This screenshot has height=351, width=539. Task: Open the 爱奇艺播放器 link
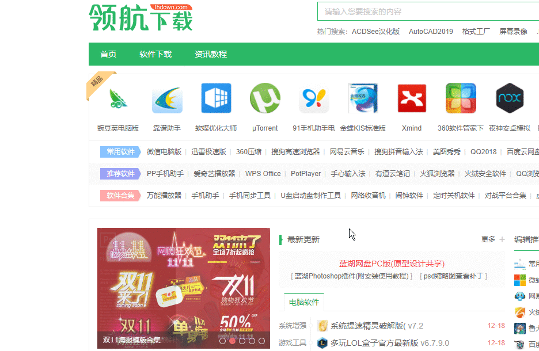click(214, 174)
